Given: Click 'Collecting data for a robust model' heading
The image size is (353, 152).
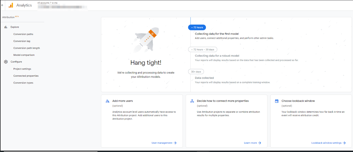Looking at the screenshot, I should (x=217, y=56).
